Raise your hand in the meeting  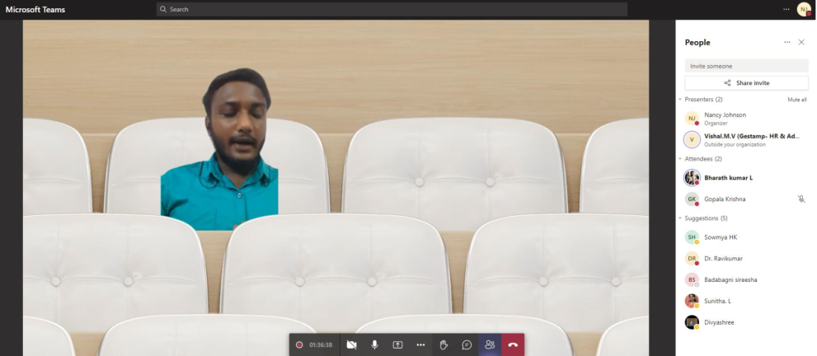(x=444, y=344)
